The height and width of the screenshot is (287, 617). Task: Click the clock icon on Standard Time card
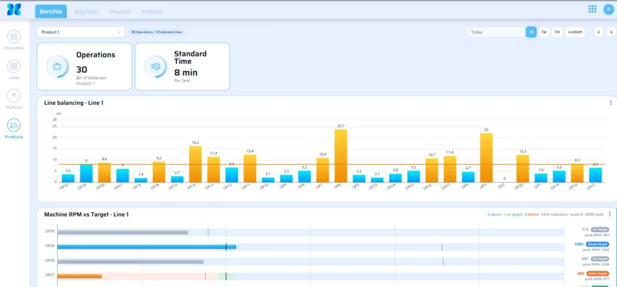click(155, 66)
